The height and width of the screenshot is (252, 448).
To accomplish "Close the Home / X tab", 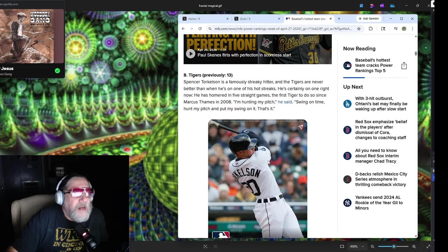I will (x=227, y=19).
